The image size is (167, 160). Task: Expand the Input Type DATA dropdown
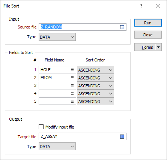(x=57, y=37)
